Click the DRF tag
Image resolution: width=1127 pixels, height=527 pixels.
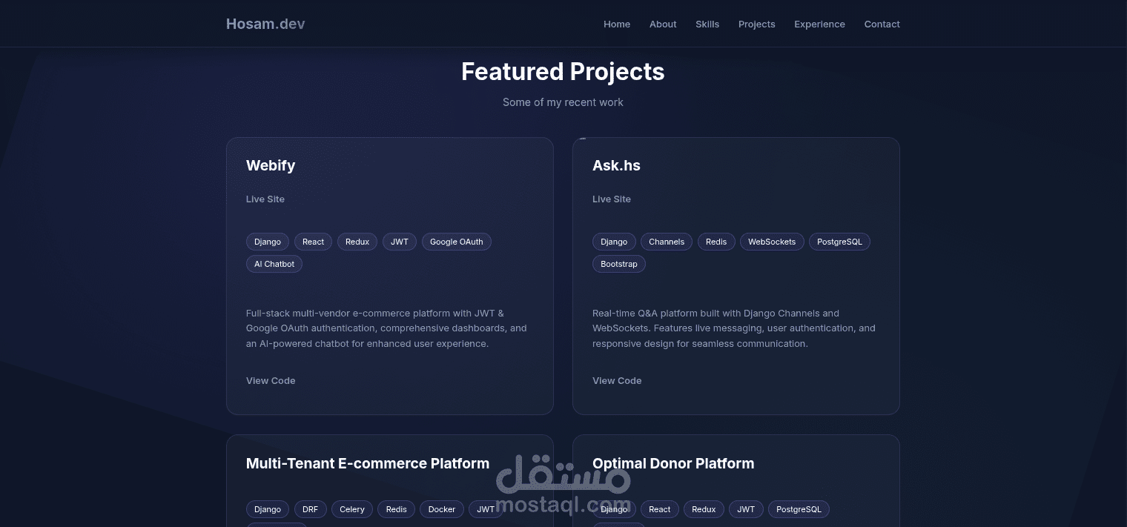coord(311,509)
